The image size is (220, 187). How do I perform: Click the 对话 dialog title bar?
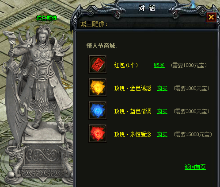[x=147, y=8]
